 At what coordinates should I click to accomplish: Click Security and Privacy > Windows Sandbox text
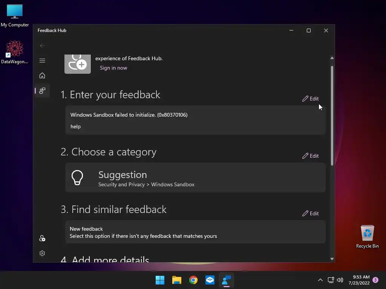[146, 184]
